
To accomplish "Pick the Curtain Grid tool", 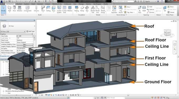I will click(x=64, y=9).
